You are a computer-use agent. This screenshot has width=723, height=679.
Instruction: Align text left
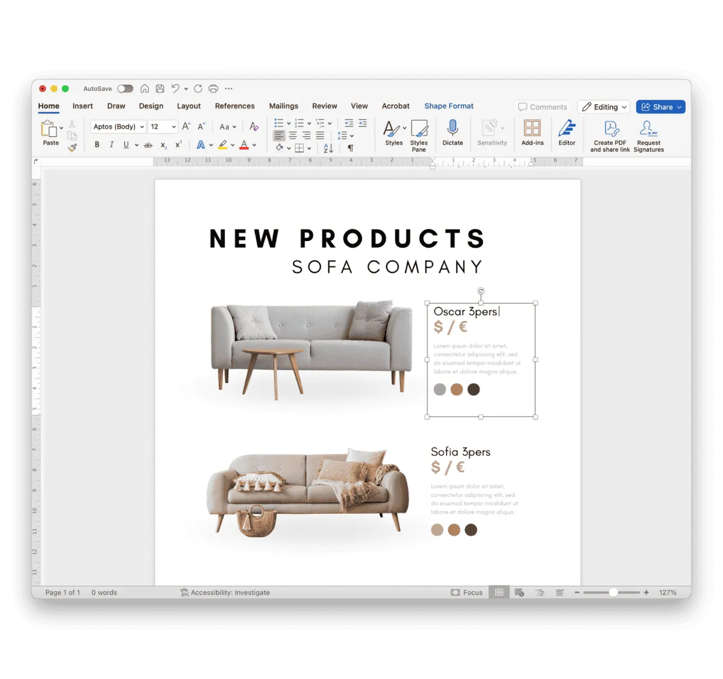point(279,136)
